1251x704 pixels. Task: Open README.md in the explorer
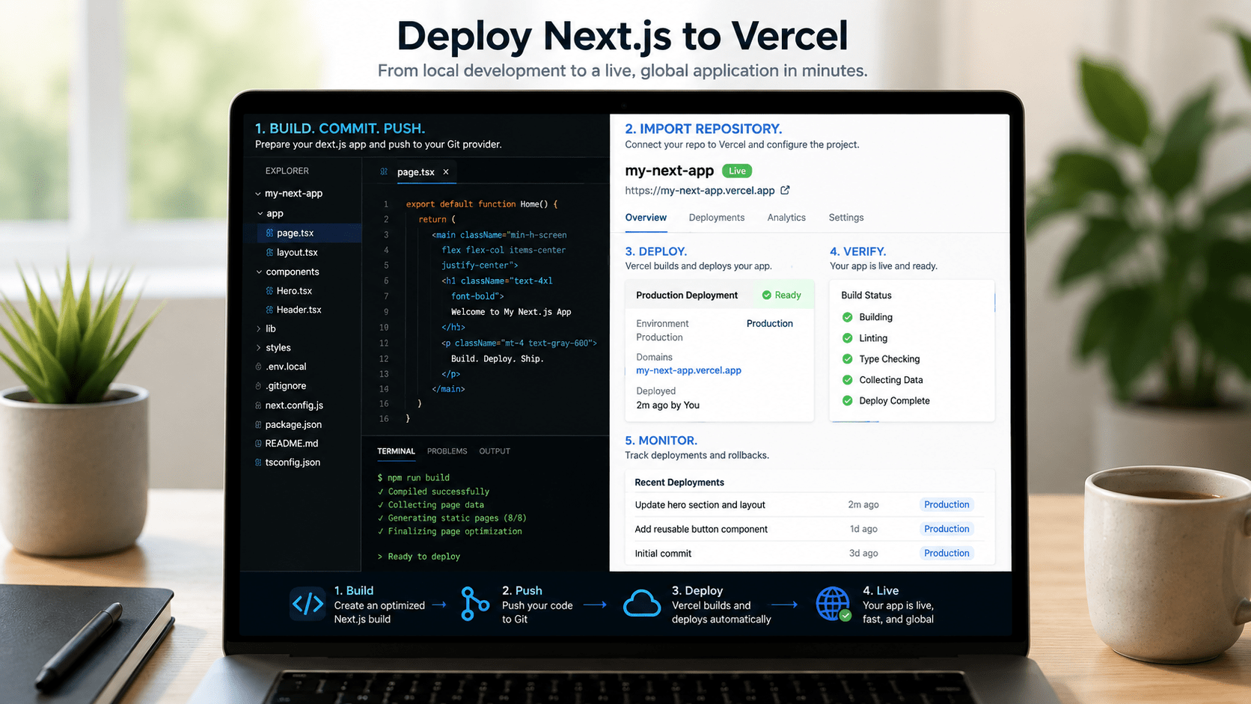coord(291,444)
